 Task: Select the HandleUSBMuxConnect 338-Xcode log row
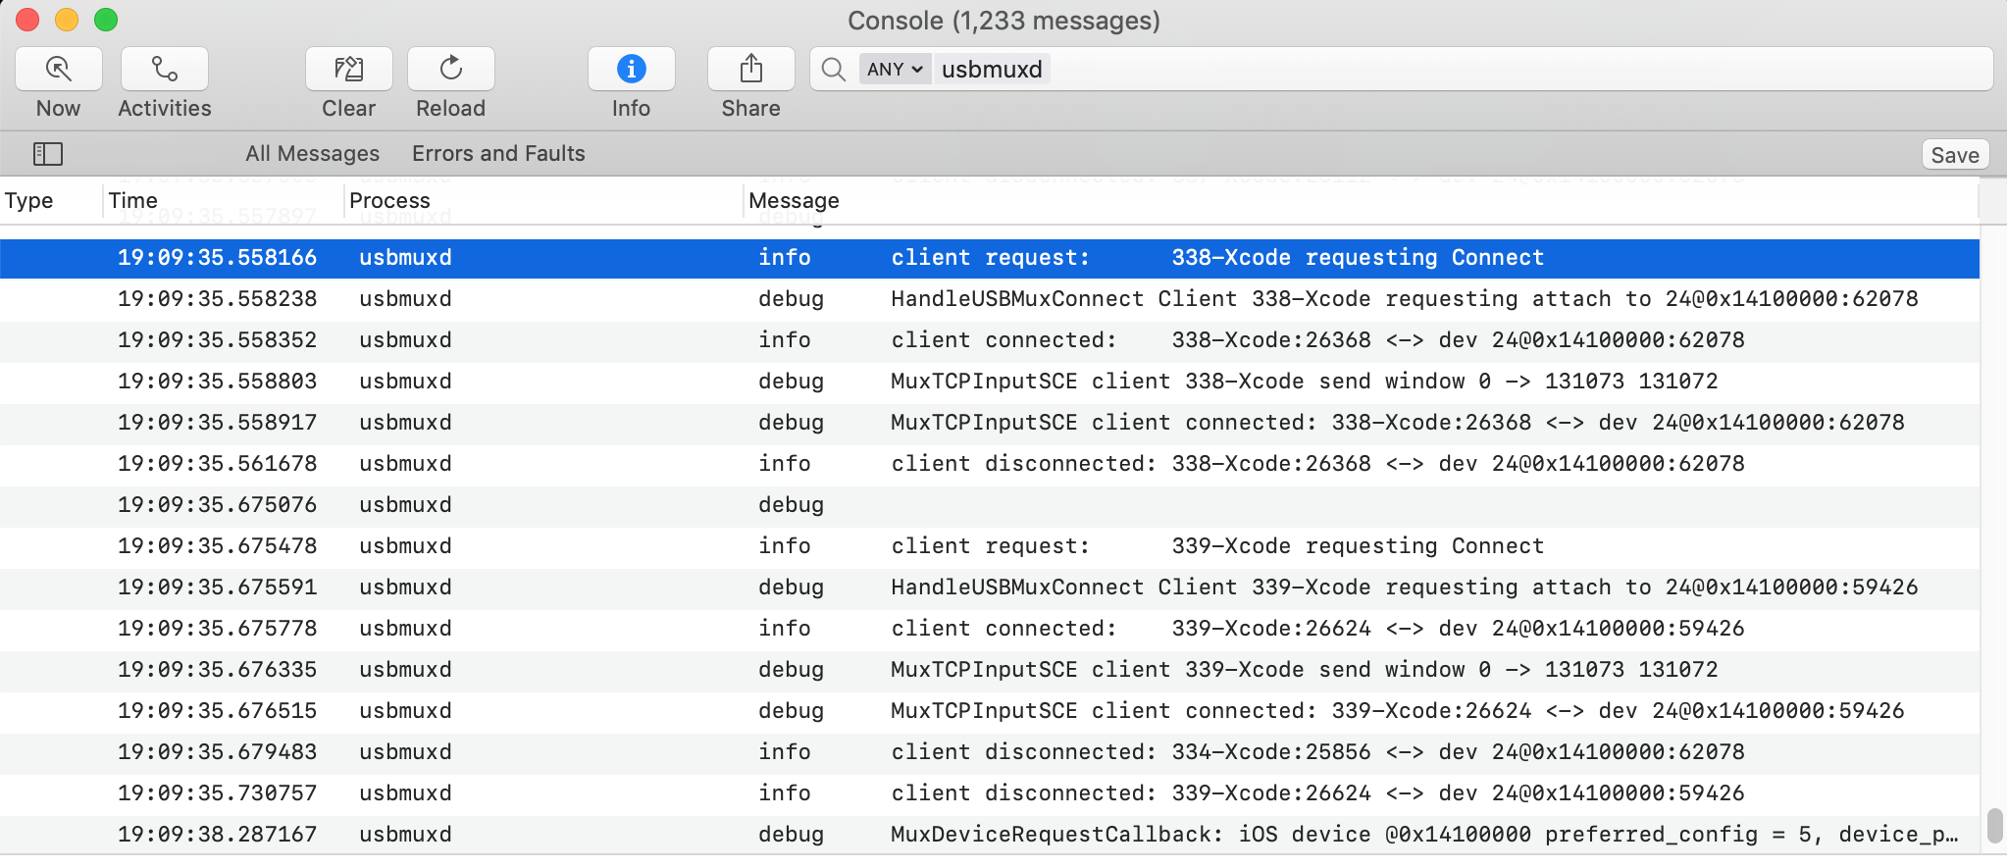(990, 299)
